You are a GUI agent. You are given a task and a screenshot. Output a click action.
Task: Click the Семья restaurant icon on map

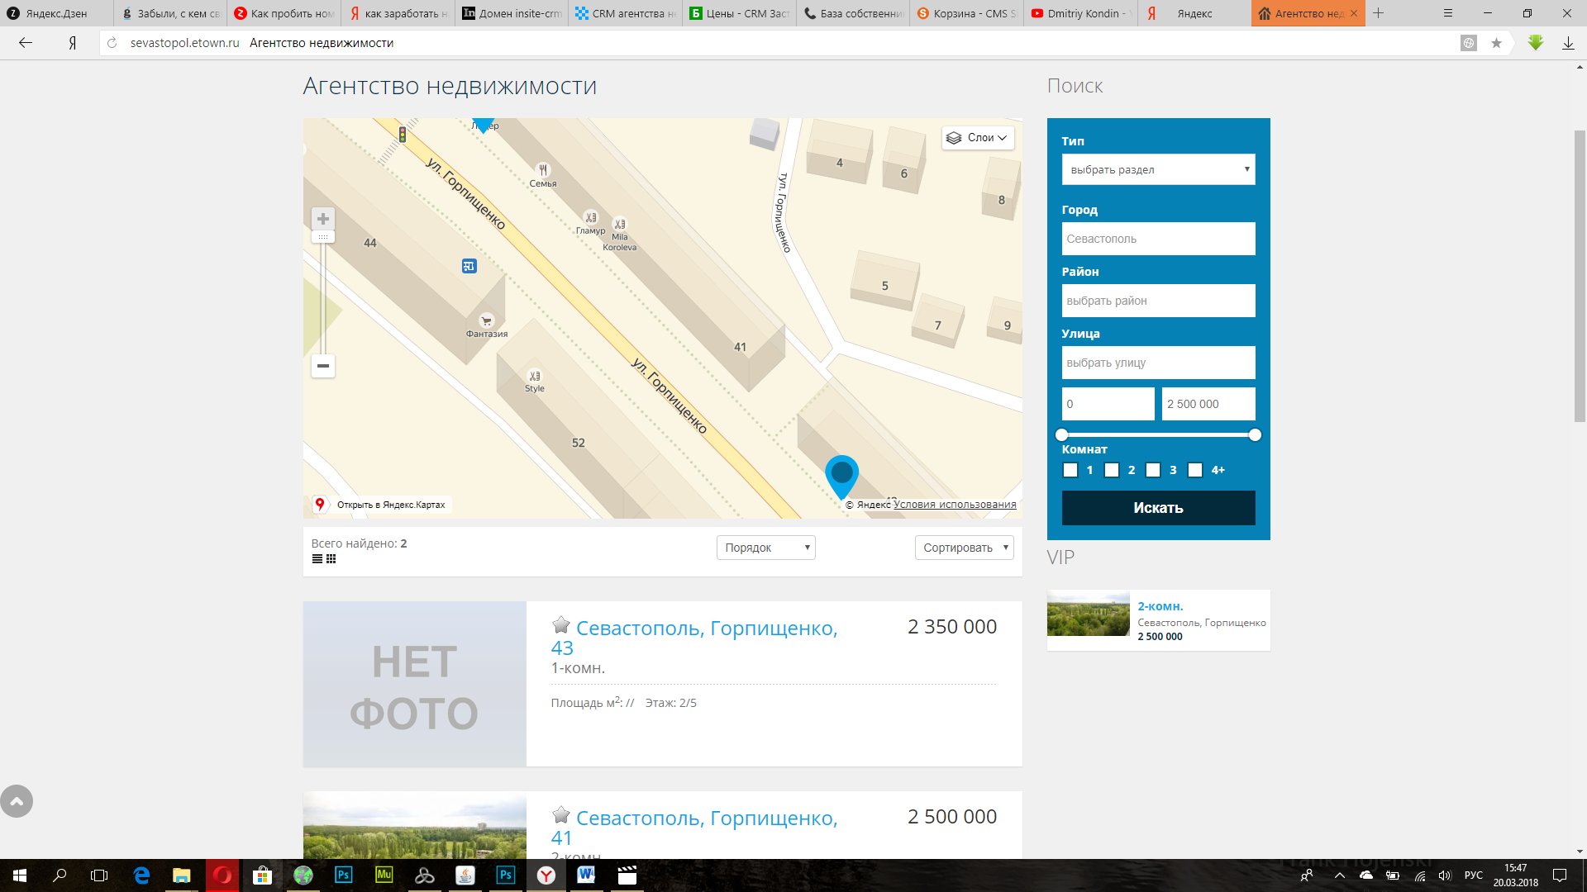coord(543,169)
